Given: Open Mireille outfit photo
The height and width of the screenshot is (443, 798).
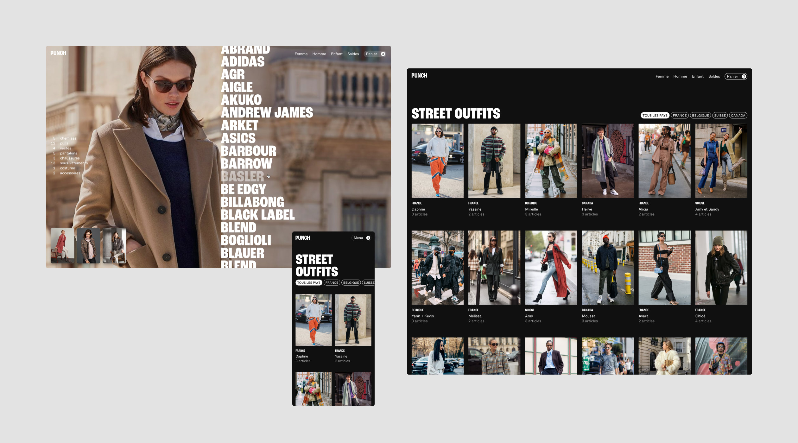Looking at the screenshot, I should 551,161.
